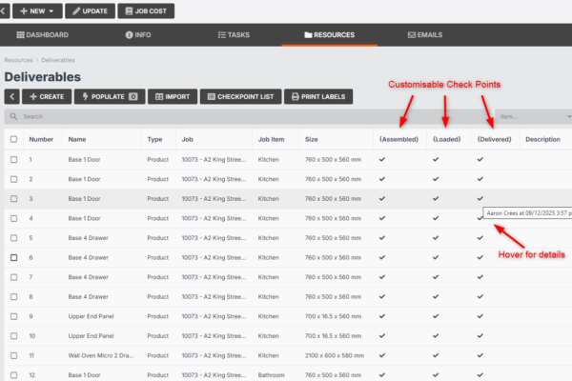The width and height of the screenshot is (572, 381).
Task: Select the RESOURCES tab
Action: pyautogui.click(x=330, y=35)
